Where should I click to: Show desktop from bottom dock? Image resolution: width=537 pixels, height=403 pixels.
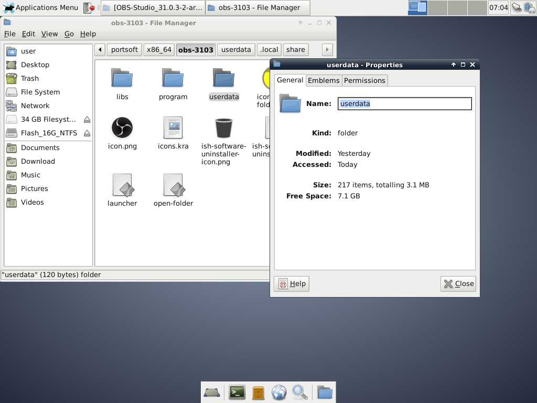click(x=212, y=393)
